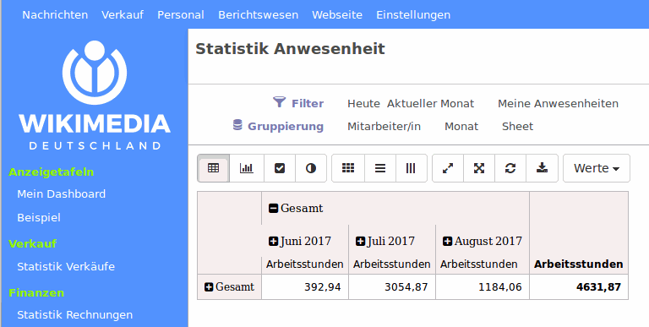Open the Nachrichten menu

(55, 15)
